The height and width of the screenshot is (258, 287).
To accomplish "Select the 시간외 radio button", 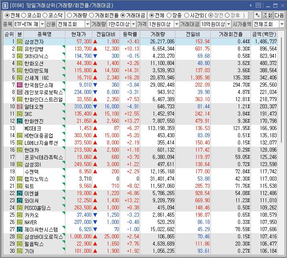I will pyautogui.click(x=186, y=15).
